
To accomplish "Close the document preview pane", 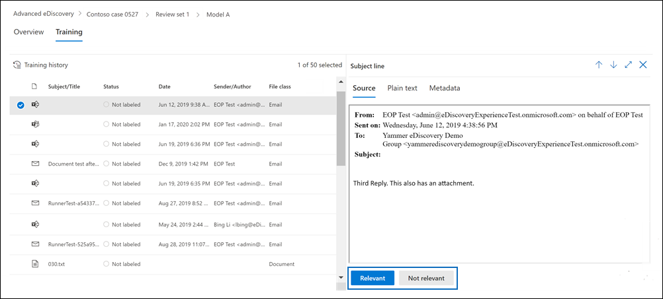I will (643, 65).
